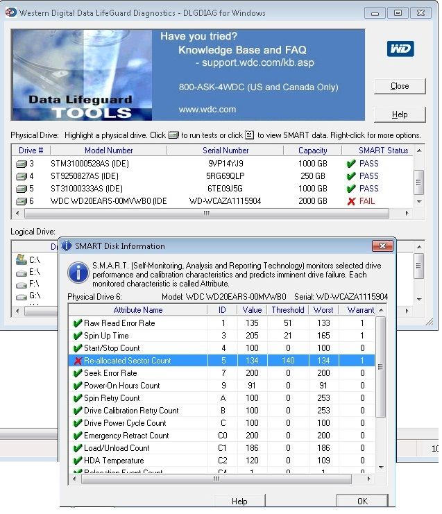Sort SMART attributes by ID column

click(x=222, y=310)
